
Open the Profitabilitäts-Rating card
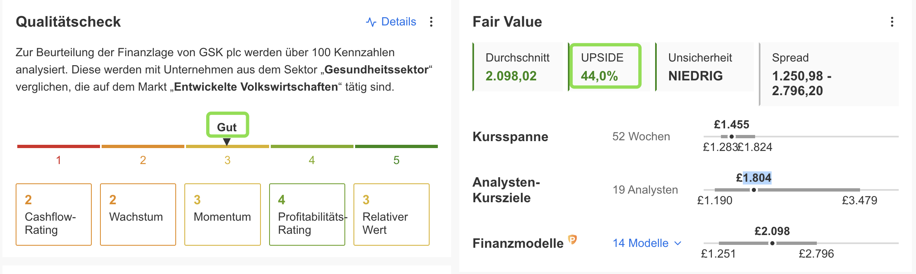[307, 215]
